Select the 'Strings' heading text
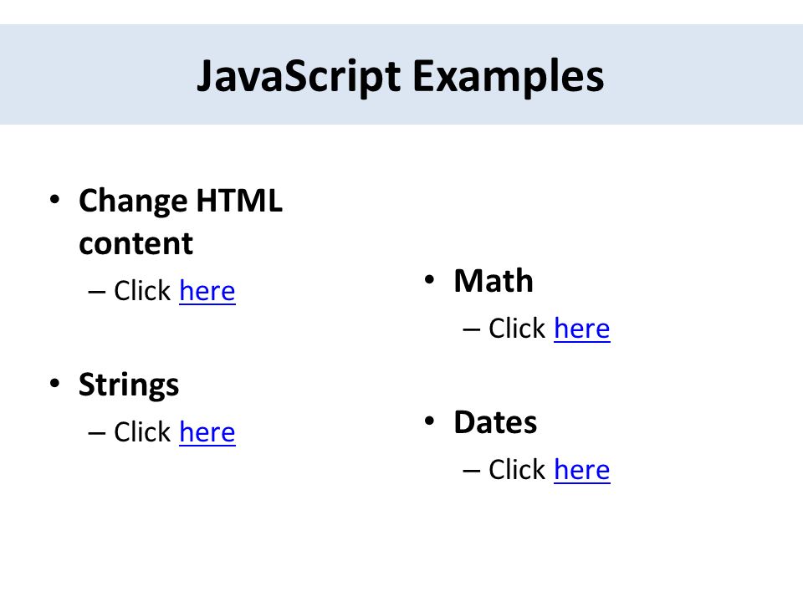 [129, 385]
